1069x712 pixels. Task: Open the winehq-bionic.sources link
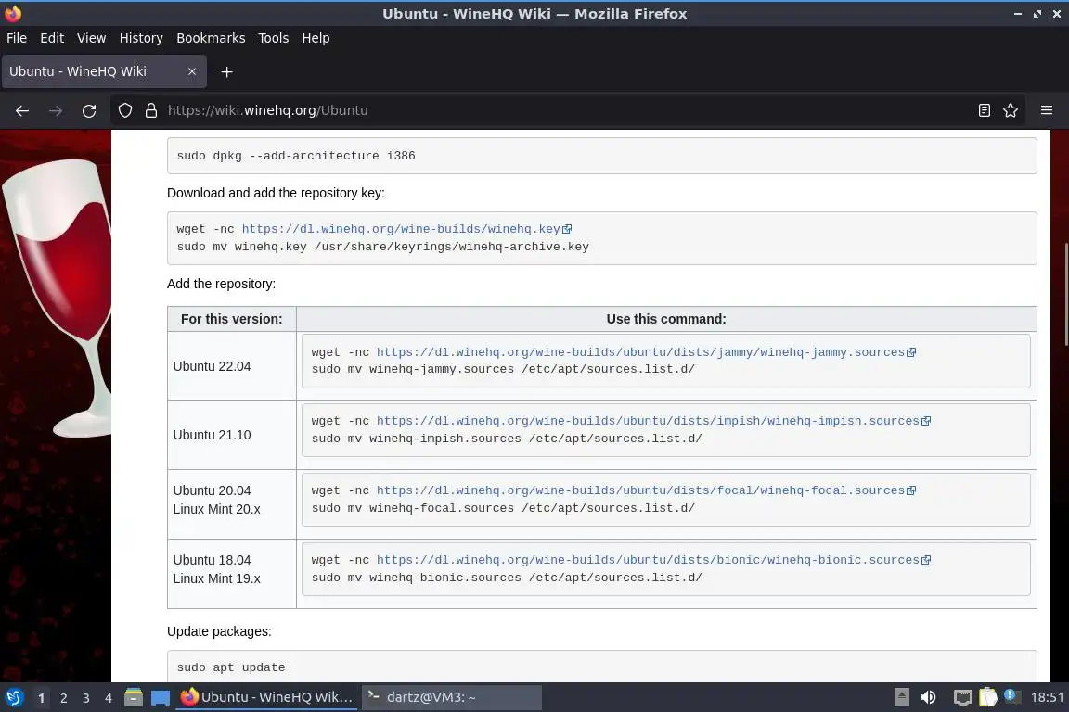(648, 560)
